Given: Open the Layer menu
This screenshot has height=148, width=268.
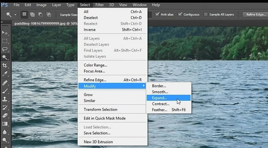Looking at the screenshot, I should click(56, 5).
